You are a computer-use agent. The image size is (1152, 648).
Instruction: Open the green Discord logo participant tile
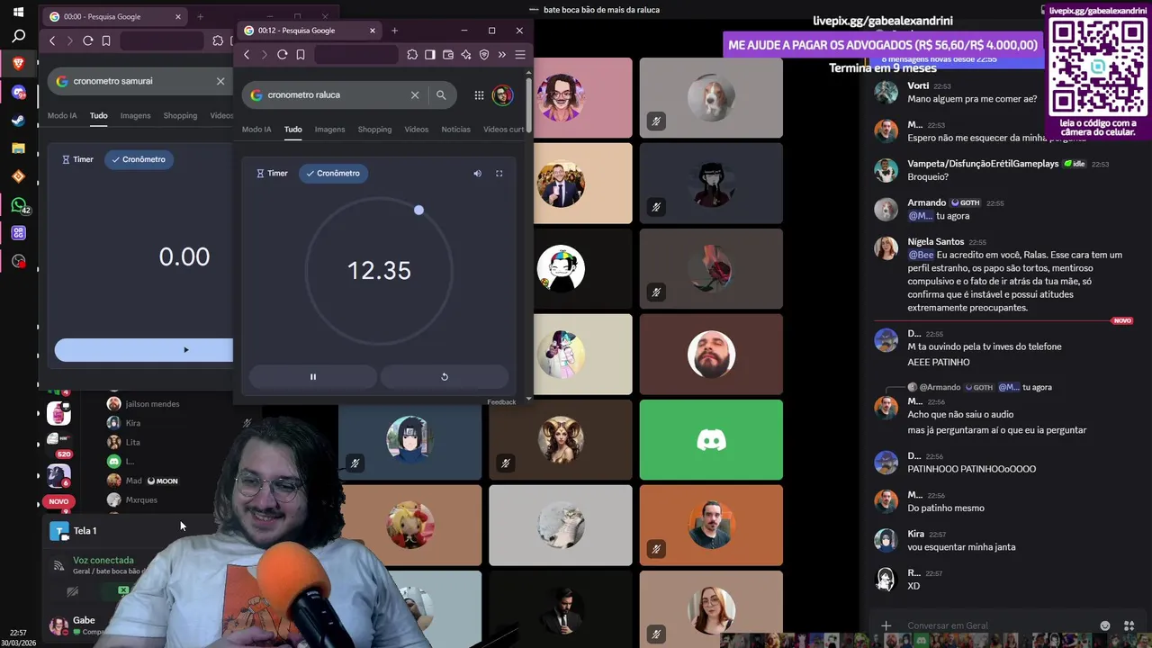[x=711, y=439]
